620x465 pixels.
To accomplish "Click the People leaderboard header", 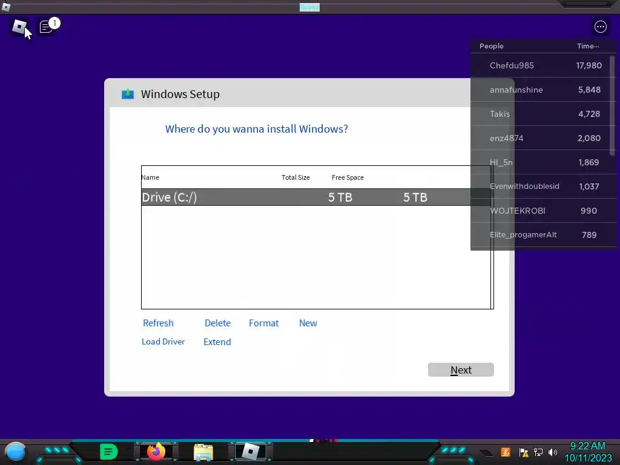I will click(x=491, y=46).
